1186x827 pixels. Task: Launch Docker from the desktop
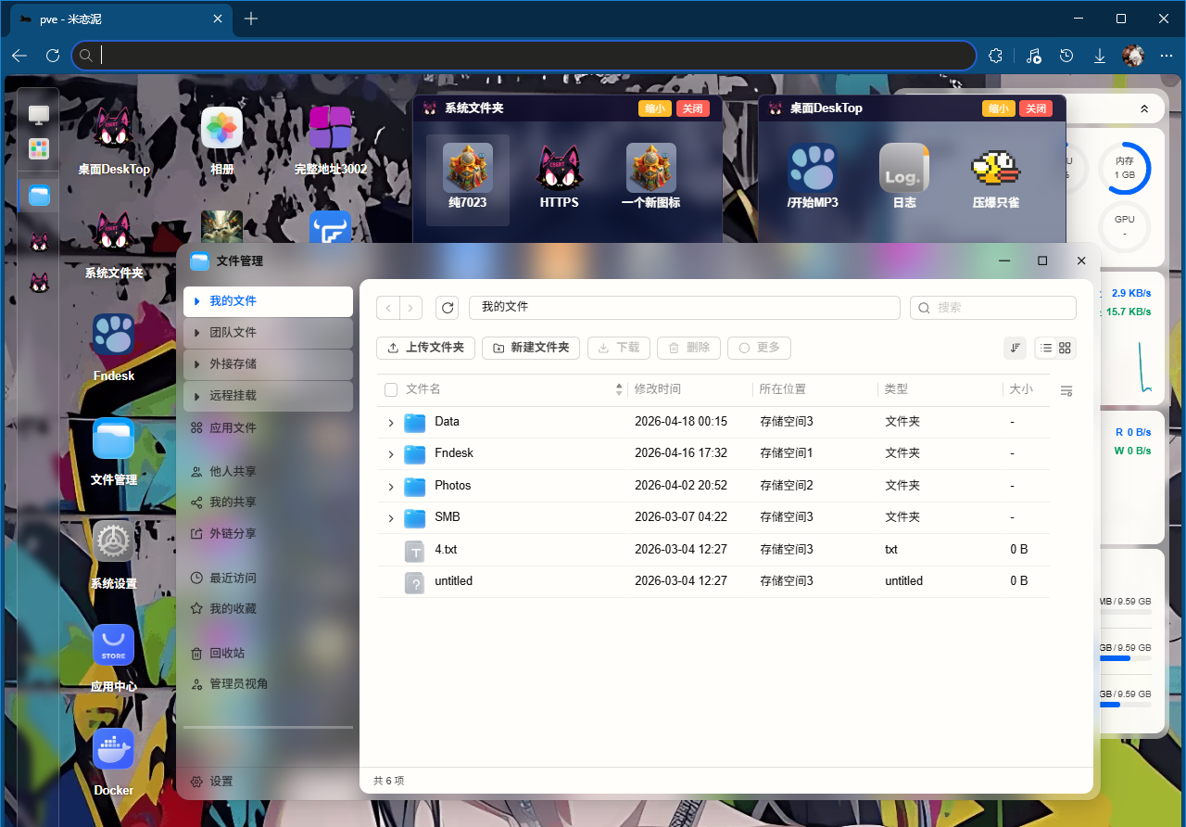click(x=113, y=748)
